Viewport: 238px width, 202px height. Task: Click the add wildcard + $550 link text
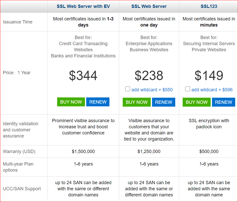pos(152,90)
